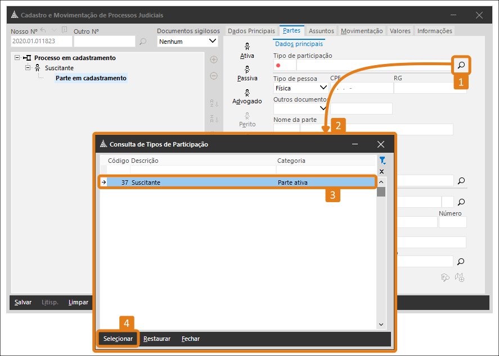Switch to the Assuntos tab
499x356 pixels.
(321, 31)
